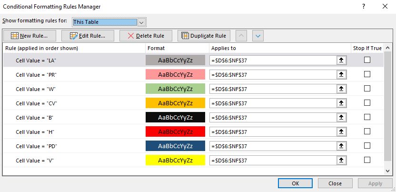Click the scrollbar down arrow

coord(387,171)
